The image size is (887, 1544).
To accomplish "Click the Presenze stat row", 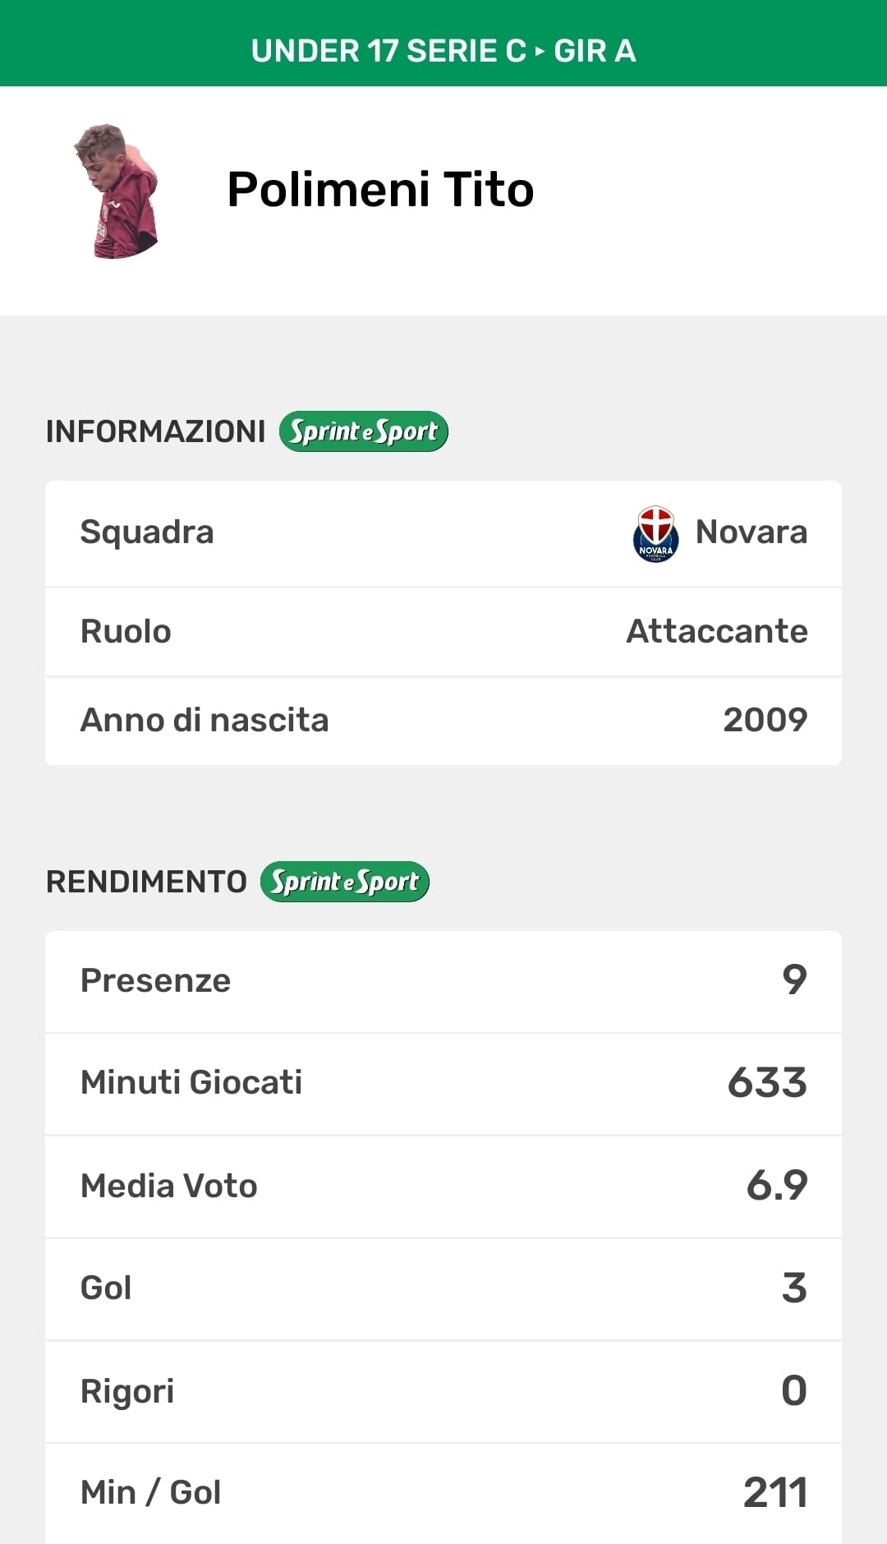I will click(443, 981).
